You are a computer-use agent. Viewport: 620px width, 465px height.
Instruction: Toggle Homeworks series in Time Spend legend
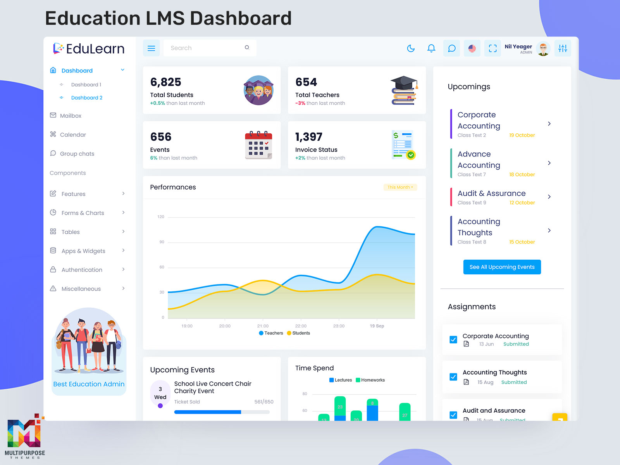point(370,380)
